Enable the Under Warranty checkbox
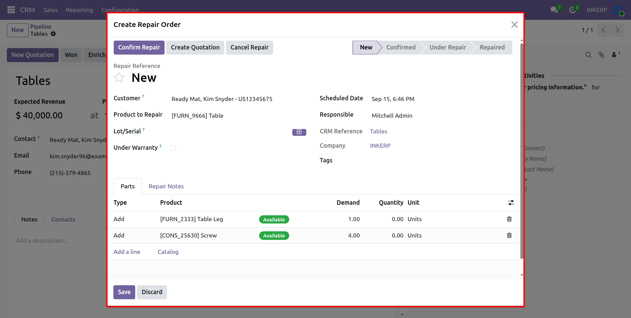Image resolution: width=631 pixels, height=318 pixels. pyautogui.click(x=173, y=148)
